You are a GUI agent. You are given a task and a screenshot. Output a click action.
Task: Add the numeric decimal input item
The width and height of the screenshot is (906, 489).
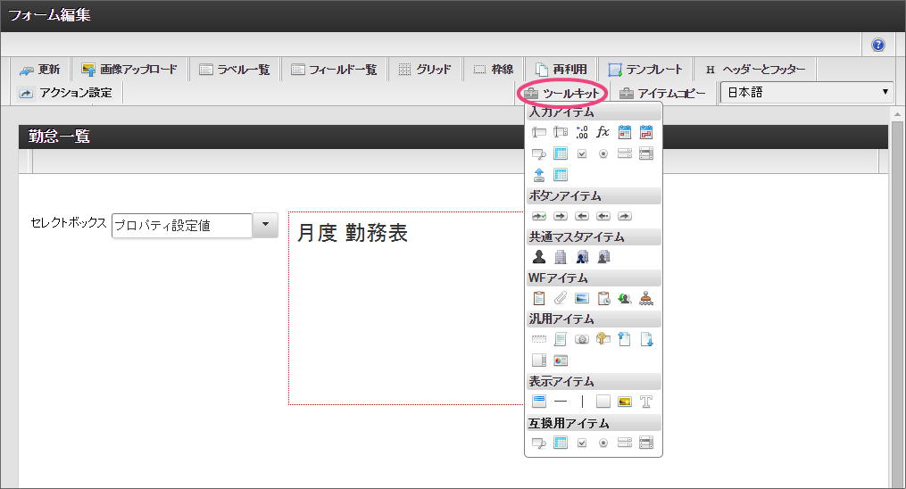[582, 132]
